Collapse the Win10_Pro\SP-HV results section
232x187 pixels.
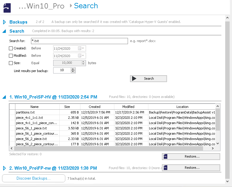tap(4, 97)
